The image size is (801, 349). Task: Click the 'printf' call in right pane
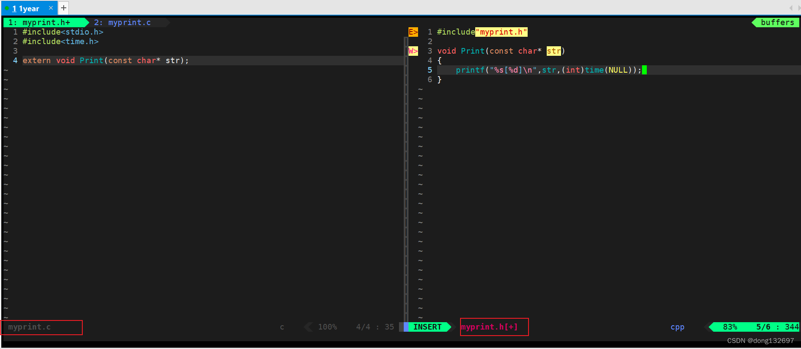click(470, 70)
